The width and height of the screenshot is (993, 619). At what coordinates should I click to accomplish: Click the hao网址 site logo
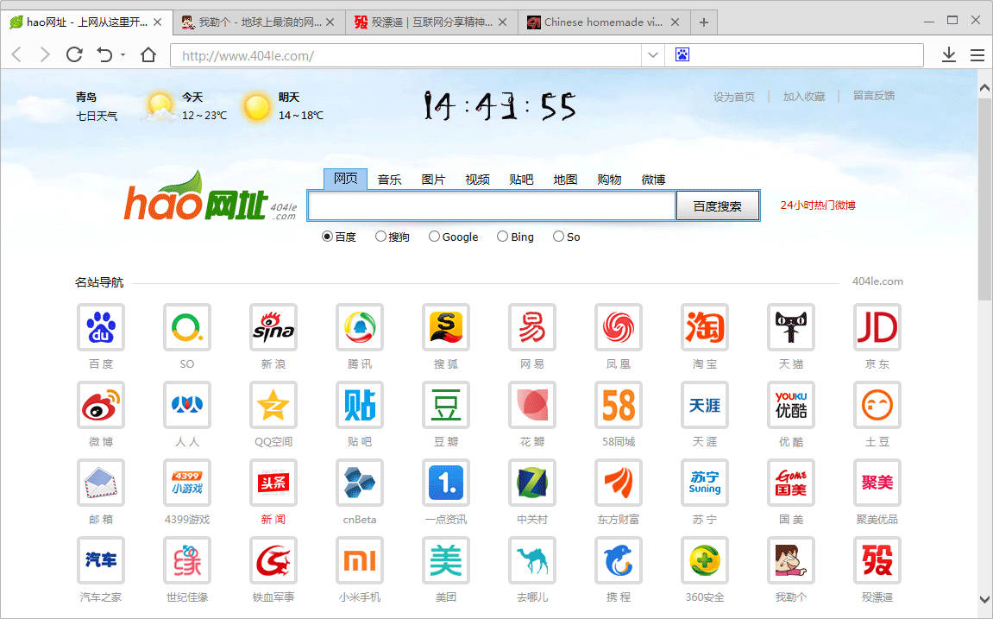tap(211, 197)
